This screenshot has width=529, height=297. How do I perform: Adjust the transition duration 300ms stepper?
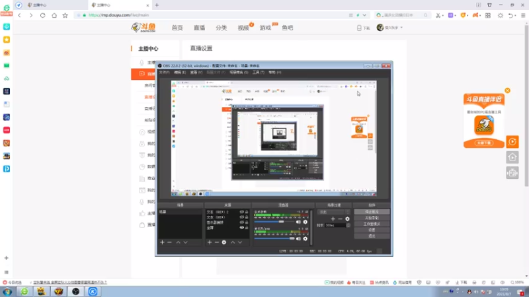pyautogui.click(x=348, y=225)
